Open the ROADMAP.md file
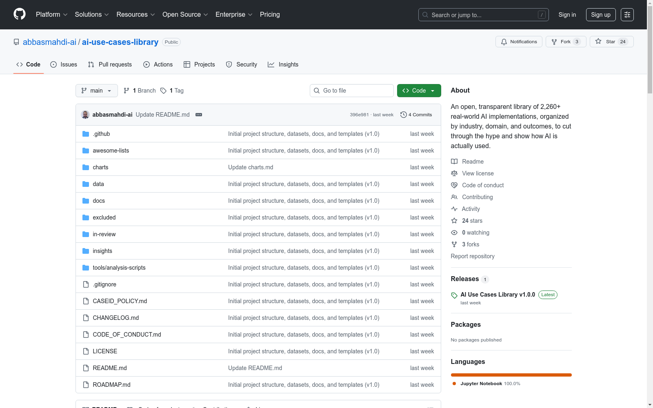The width and height of the screenshot is (653, 408). coord(112,385)
